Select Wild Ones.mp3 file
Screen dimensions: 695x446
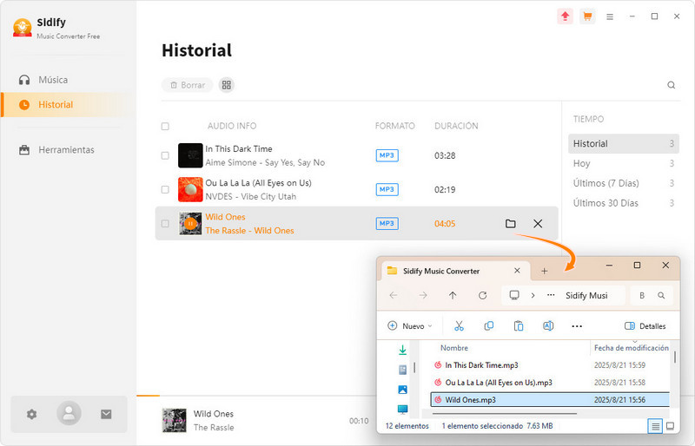pyautogui.click(x=550, y=399)
